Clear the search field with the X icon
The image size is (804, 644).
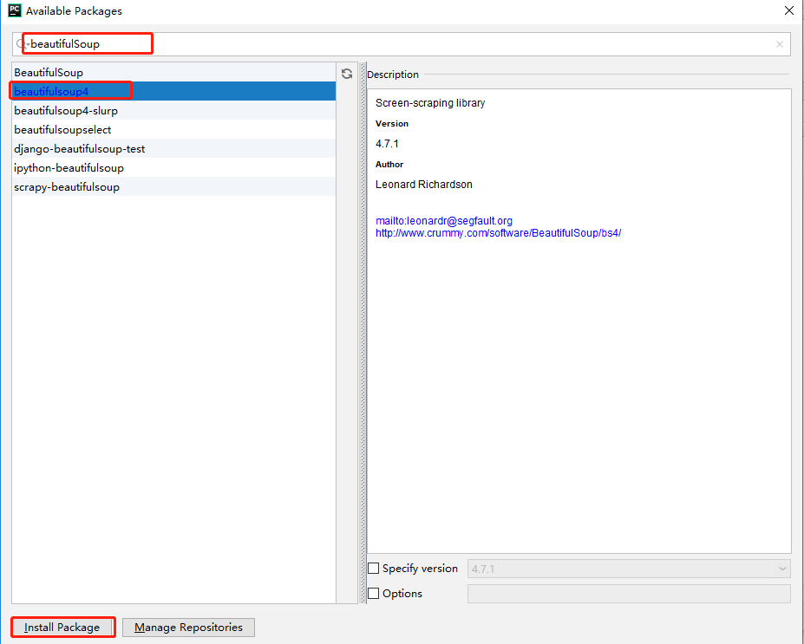click(x=780, y=44)
